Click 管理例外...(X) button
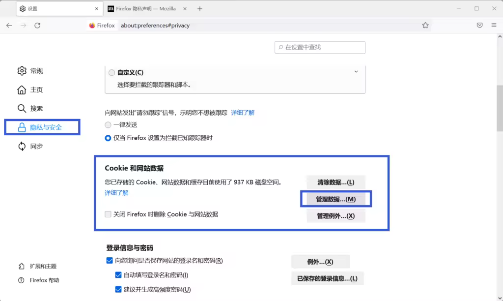This screenshot has width=503, height=301. click(x=336, y=216)
